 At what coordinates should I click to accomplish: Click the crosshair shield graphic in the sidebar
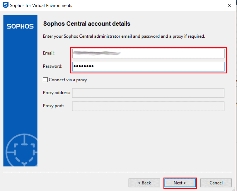22,150
